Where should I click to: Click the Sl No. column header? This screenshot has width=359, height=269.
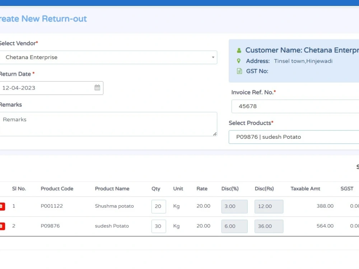coord(19,189)
